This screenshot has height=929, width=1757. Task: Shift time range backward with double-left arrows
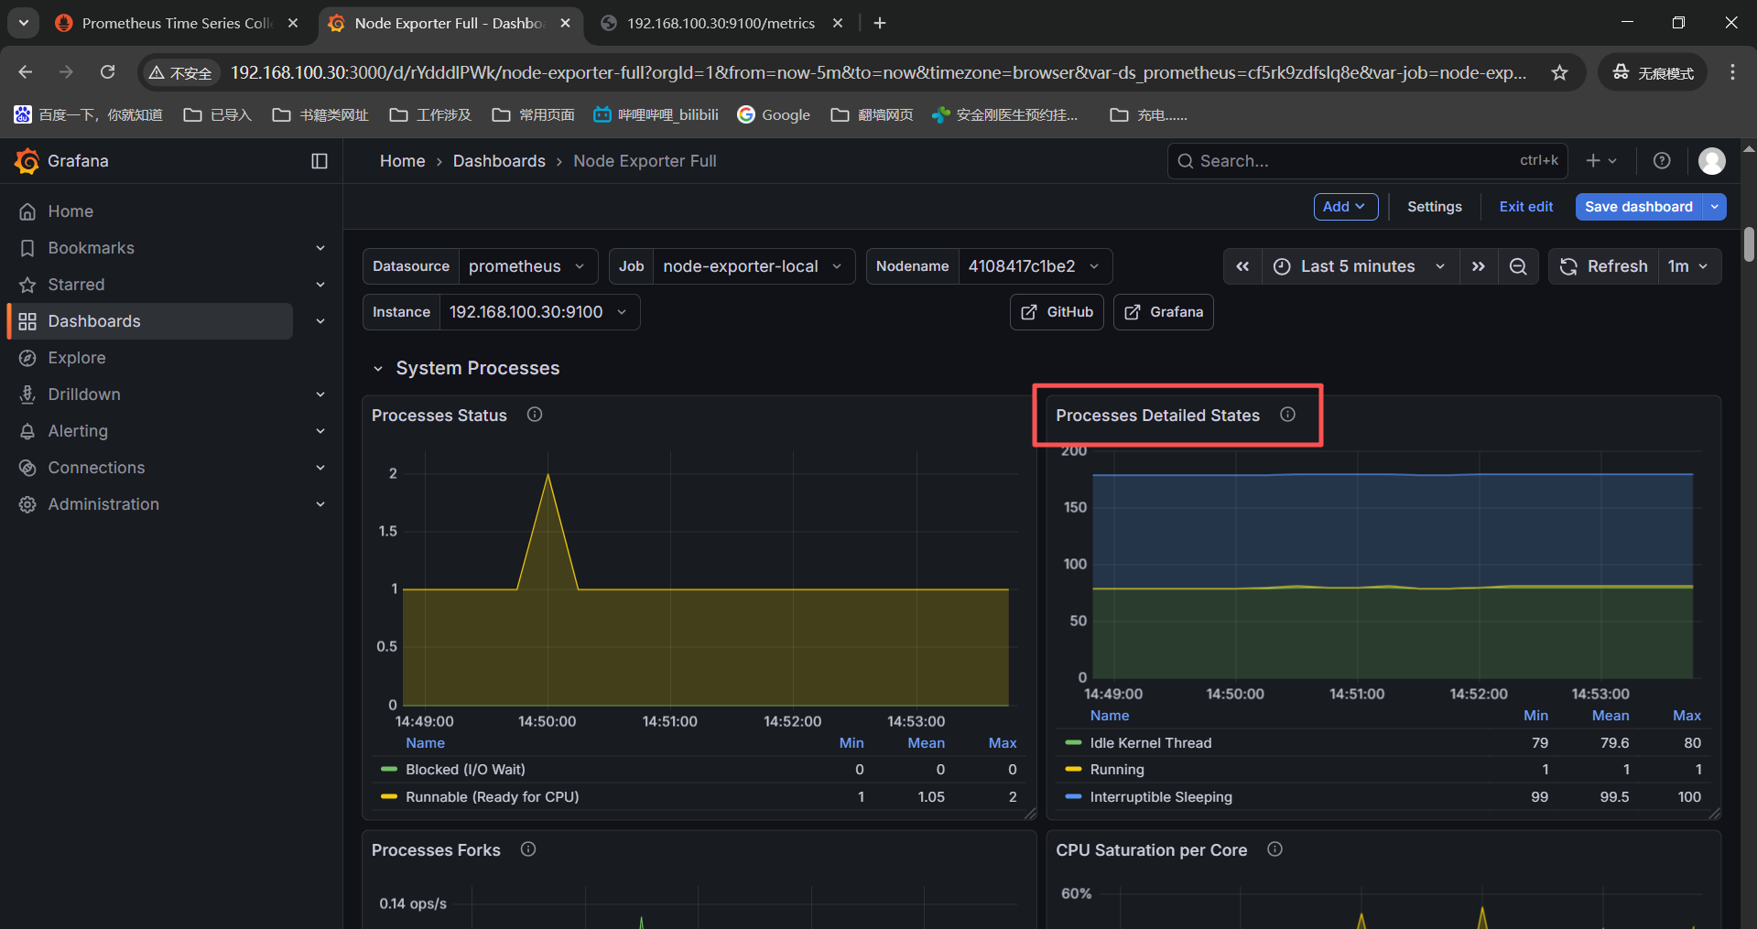coord(1242,266)
